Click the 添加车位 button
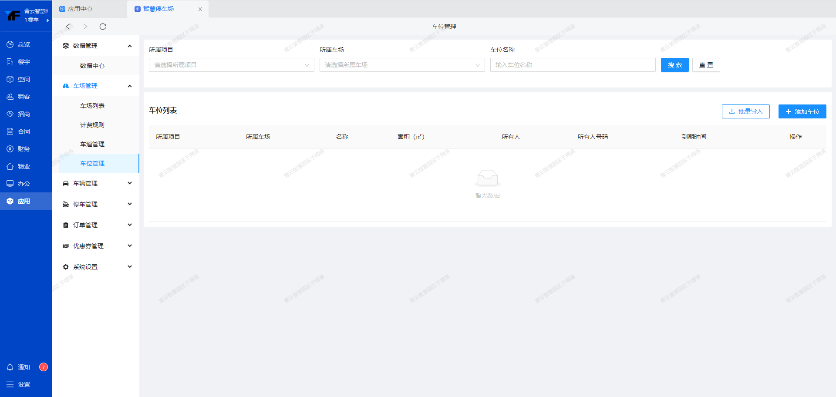 point(802,111)
